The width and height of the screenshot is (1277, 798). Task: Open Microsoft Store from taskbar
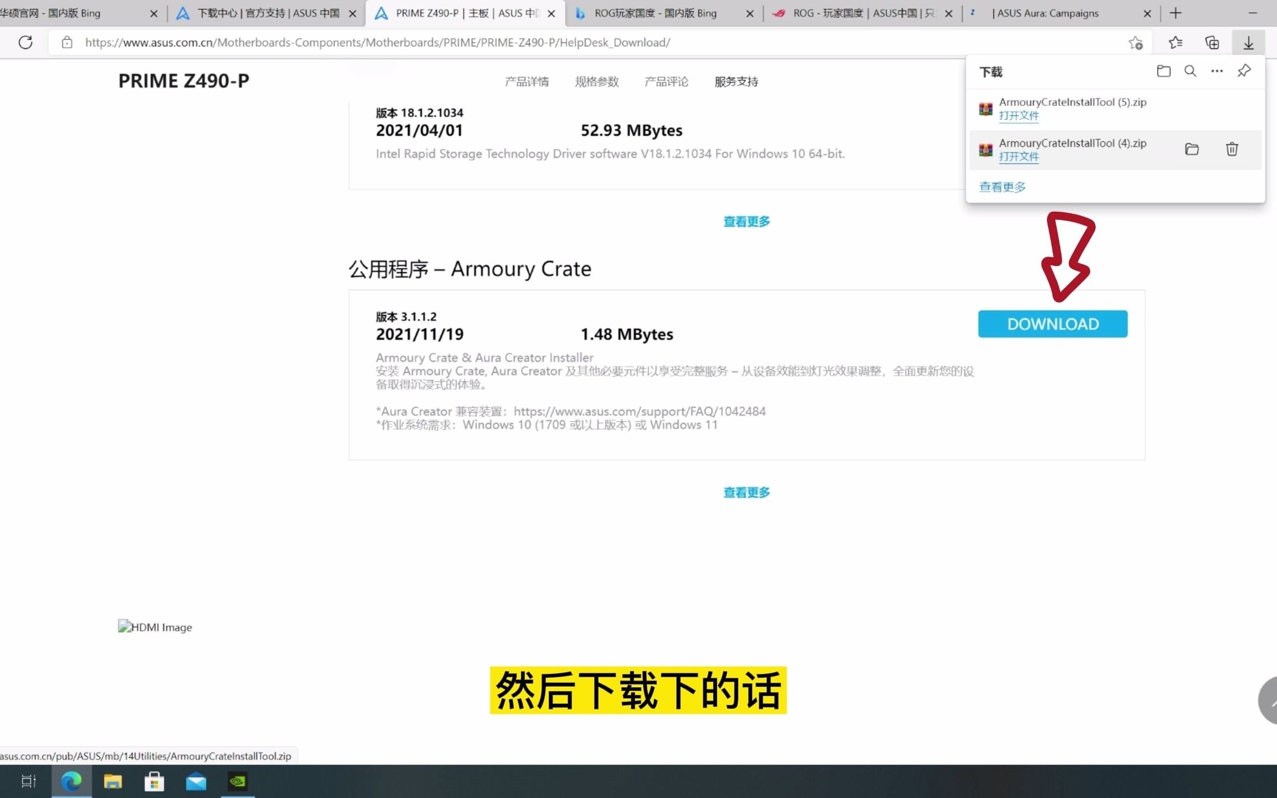[154, 781]
